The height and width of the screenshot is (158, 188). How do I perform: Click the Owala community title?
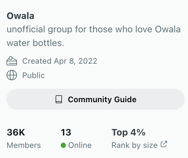tap(21, 16)
